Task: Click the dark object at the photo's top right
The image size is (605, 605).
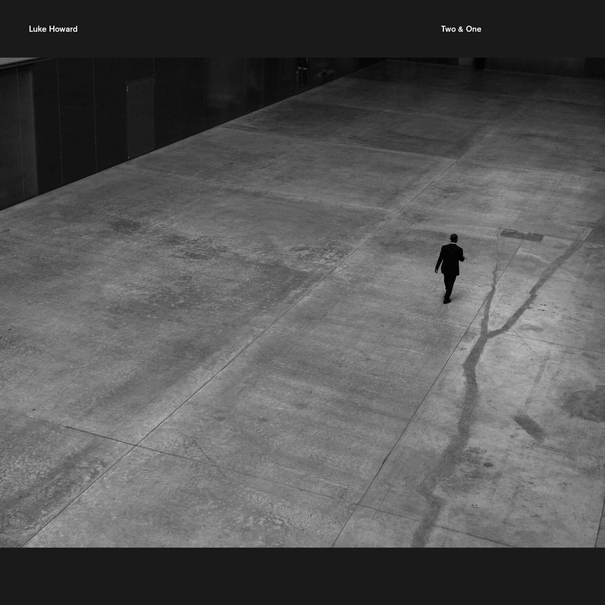Action: coord(479,63)
